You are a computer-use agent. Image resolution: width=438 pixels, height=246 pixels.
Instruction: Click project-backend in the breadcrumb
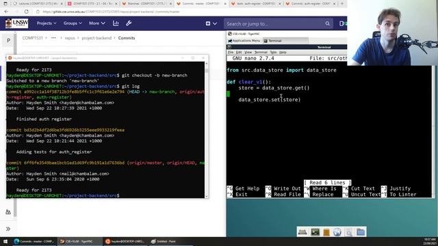96,38
